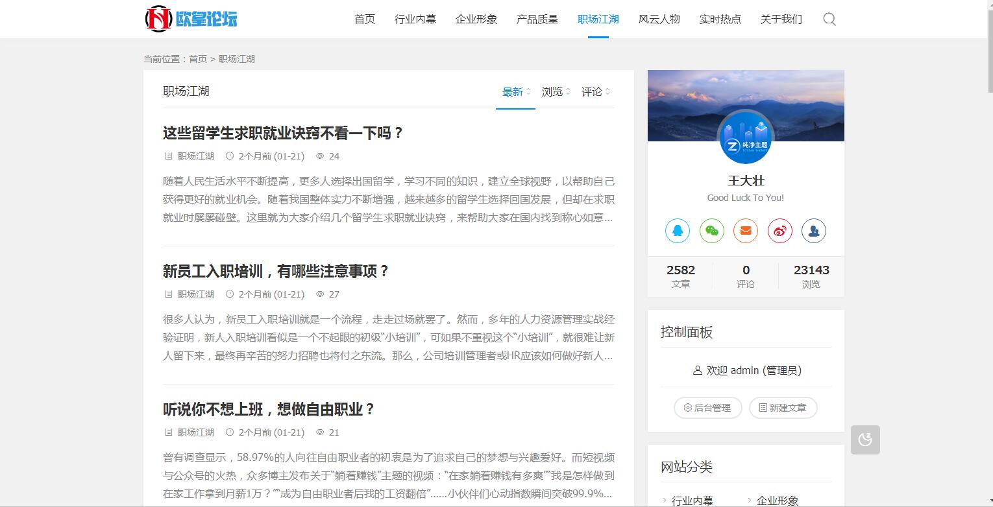Open 企业形象 in 网站分类 list
This screenshot has width=993, height=507.
778,501
